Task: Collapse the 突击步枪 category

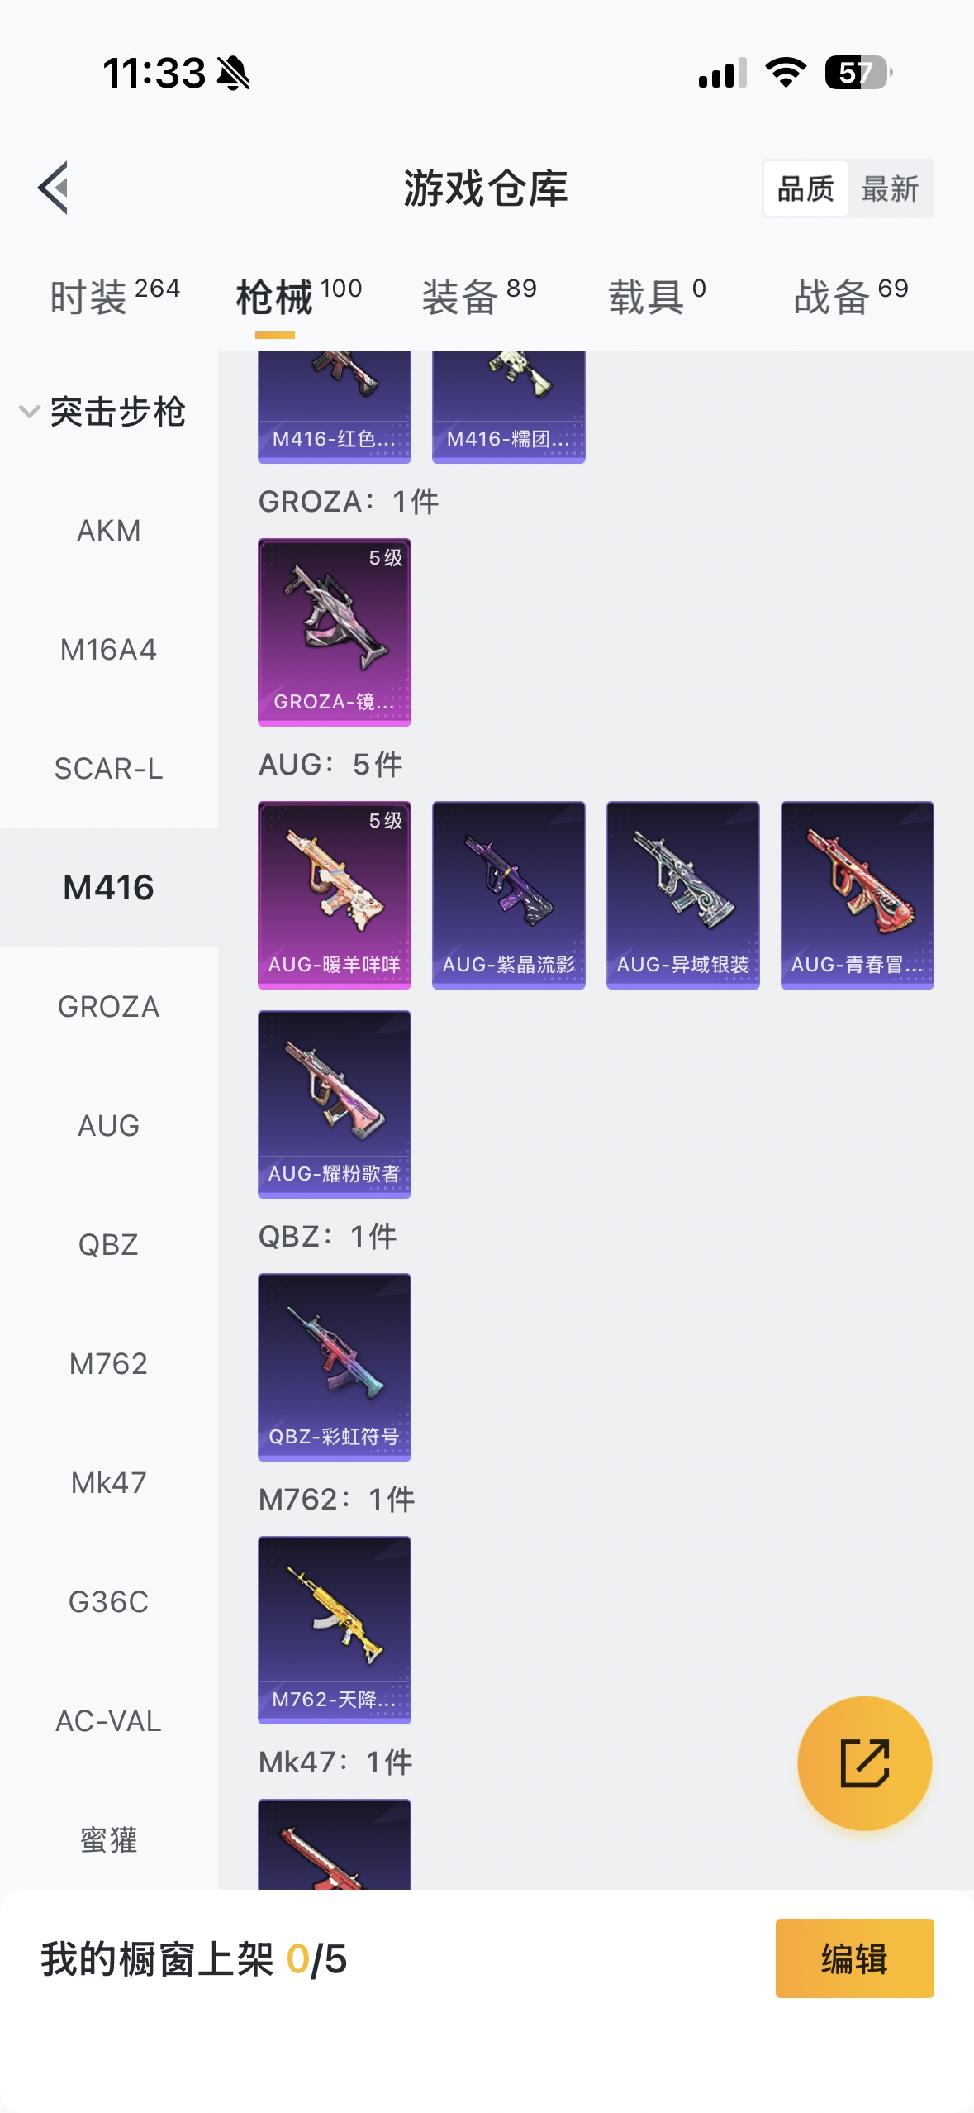Action: pos(103,412)
